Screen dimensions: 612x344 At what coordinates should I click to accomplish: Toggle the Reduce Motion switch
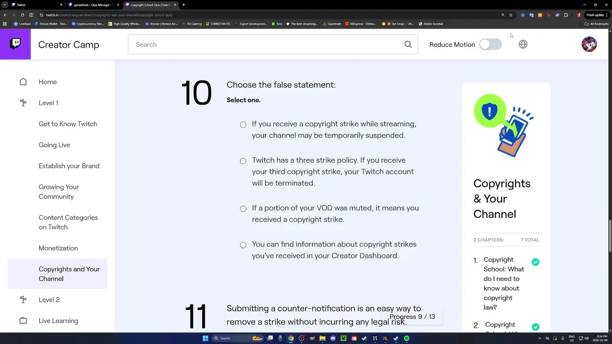click(491, 44)
